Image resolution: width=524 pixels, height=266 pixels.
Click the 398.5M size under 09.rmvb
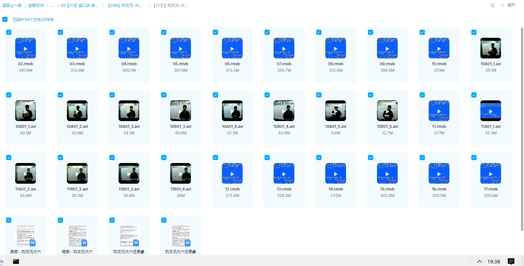(387, 70)
